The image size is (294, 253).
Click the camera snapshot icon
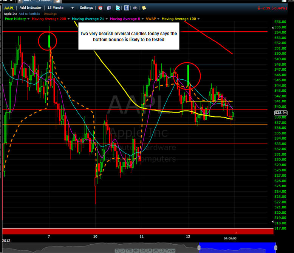coord(135,8)
